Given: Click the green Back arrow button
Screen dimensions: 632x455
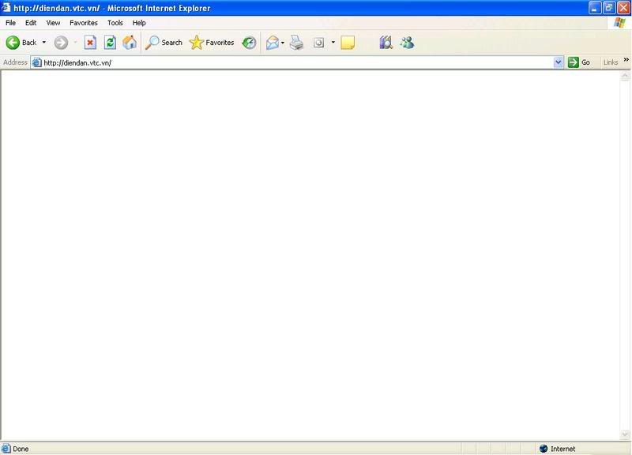Looking at the screenshot, I should click(x=13, y=43).
